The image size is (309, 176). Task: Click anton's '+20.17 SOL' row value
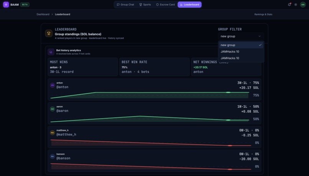point(249,88)
